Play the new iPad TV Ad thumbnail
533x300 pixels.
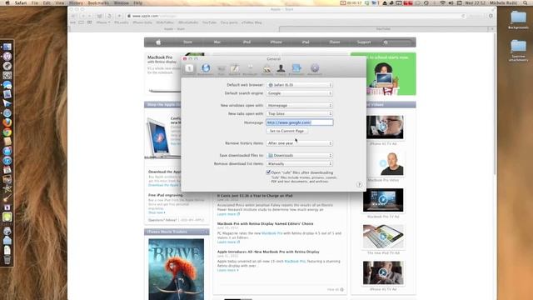[x=383, y=236]
